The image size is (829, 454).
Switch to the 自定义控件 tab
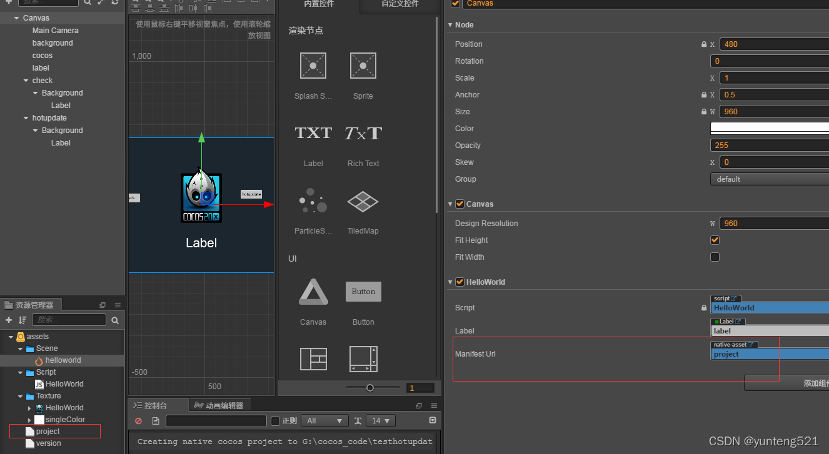[400, 4]
